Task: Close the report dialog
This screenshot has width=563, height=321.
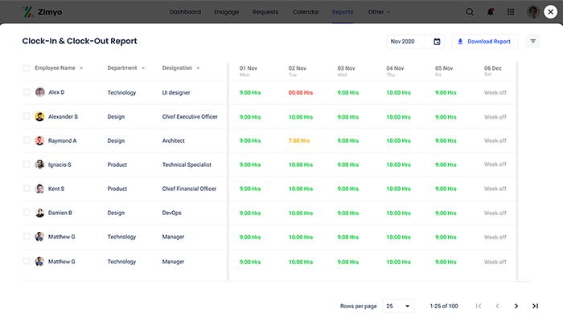Action: pos(549,12)
